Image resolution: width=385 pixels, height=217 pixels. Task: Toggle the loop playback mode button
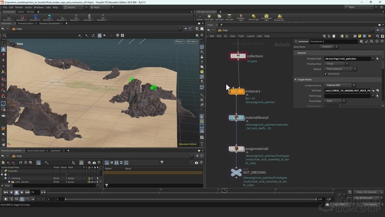pos(16,199)
